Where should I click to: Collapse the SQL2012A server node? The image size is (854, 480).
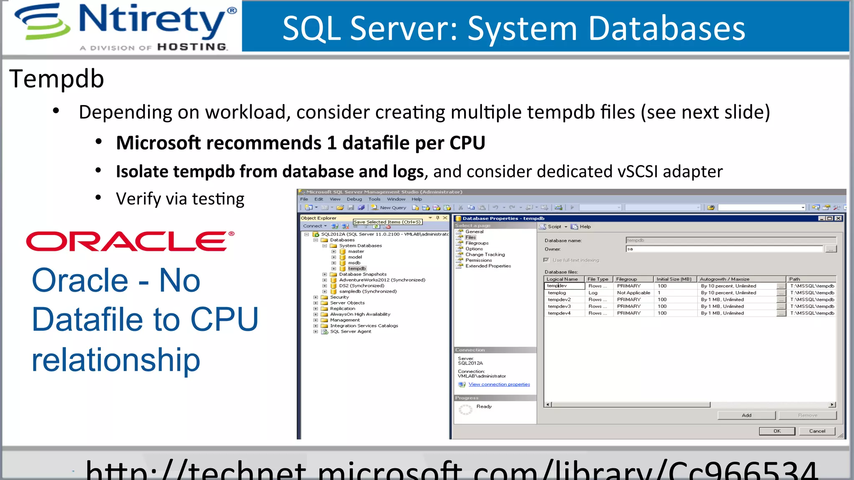(x=306, y=234)
